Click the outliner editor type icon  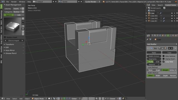148,5
